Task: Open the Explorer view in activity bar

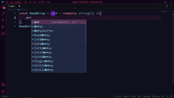Action: coord(3,7)
